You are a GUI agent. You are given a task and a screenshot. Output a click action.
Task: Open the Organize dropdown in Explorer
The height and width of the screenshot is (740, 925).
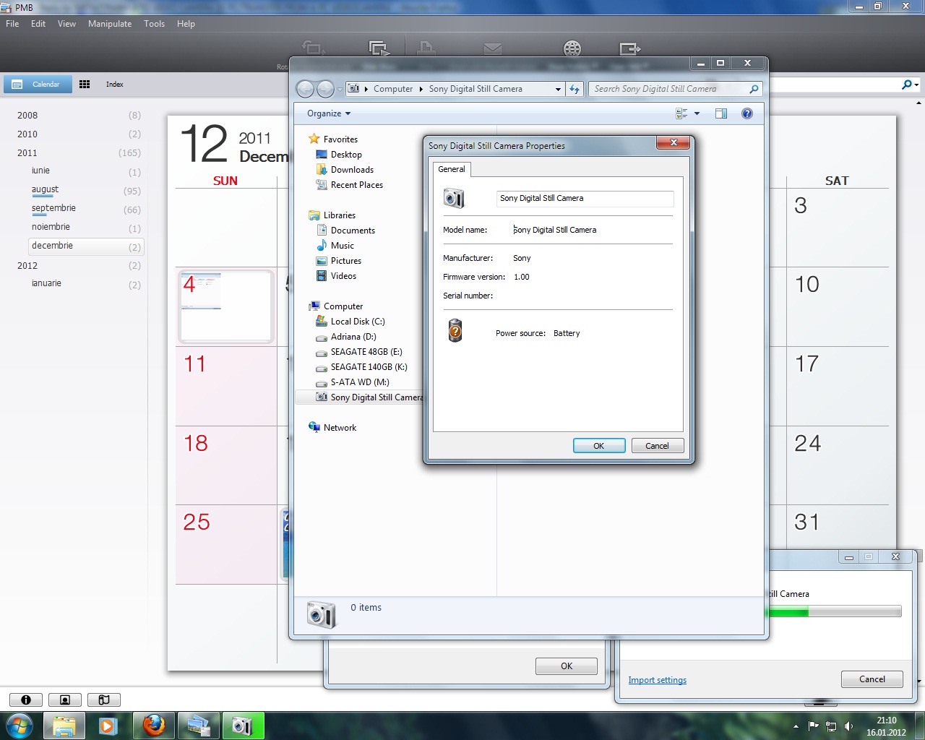329,113
